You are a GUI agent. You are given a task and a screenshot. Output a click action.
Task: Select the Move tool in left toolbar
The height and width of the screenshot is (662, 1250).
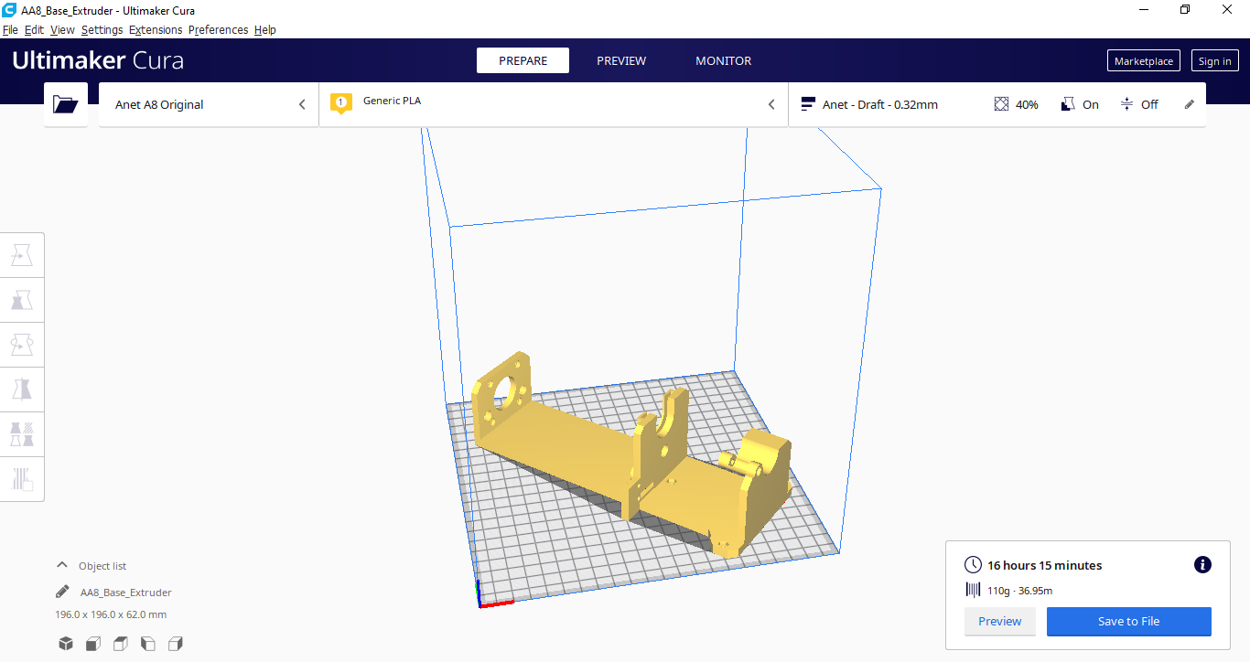[22, 255]
